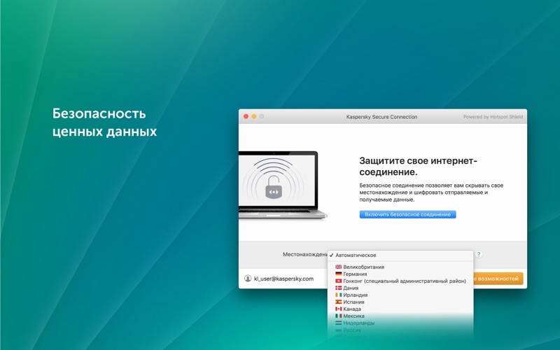Choose Нидерланды from the location list
Viewport: 560px width, 350px height.
(400, 323)
